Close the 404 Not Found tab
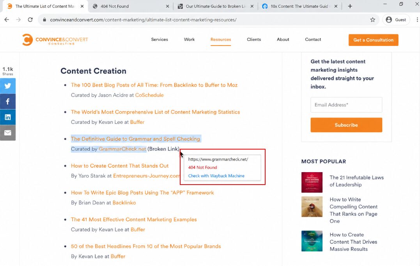This screenshot has width=420, height=266. [x=167, y=6]
